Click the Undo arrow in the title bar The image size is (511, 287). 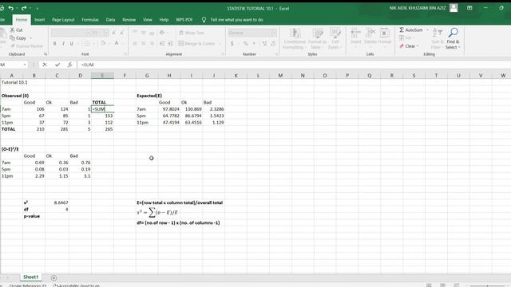coord(10,8)
